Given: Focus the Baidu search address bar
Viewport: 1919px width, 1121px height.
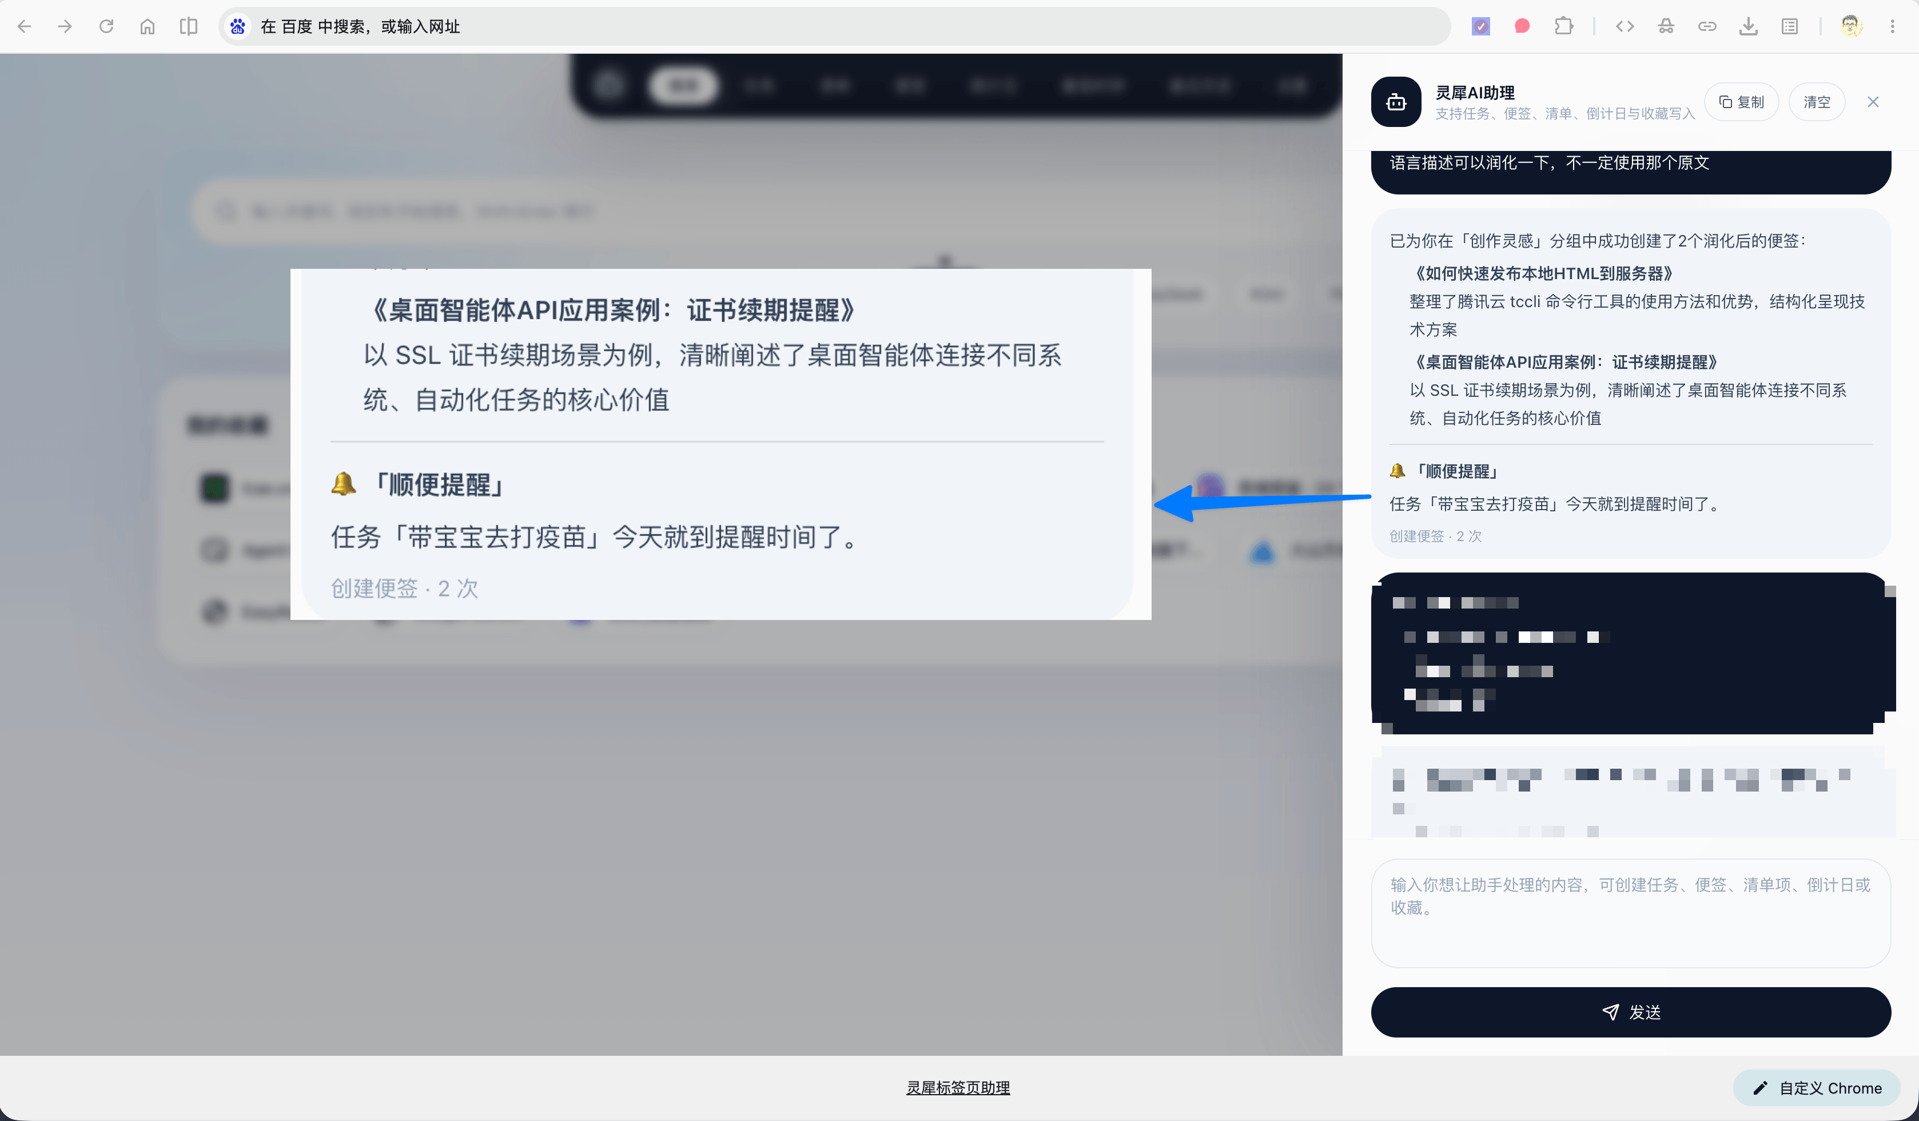Looking at the screenshot, I should [x=834, y=27].
